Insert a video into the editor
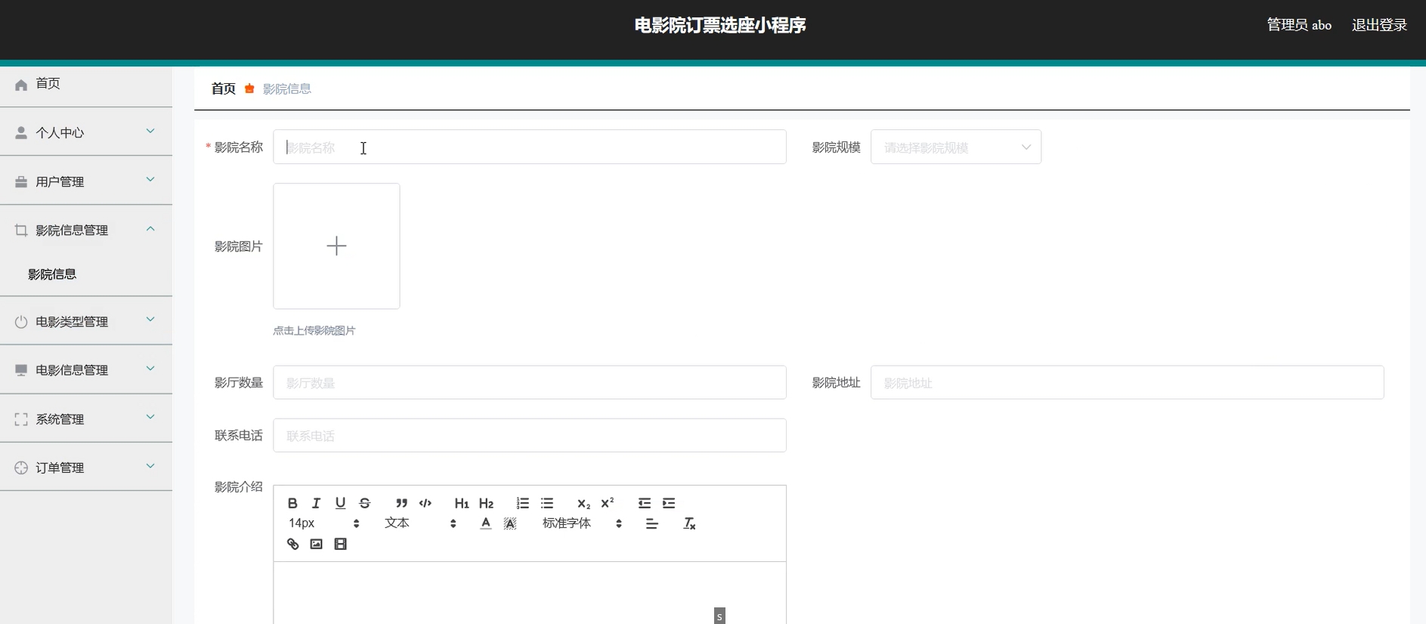Image resolution: width=1426 pixels, height=624 pixels. click(x=341, y=544)
